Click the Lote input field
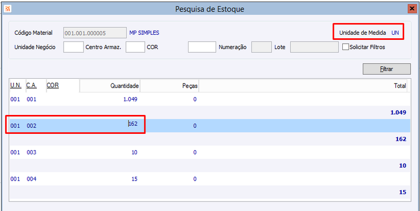420x211 pixels. point(314,47)
